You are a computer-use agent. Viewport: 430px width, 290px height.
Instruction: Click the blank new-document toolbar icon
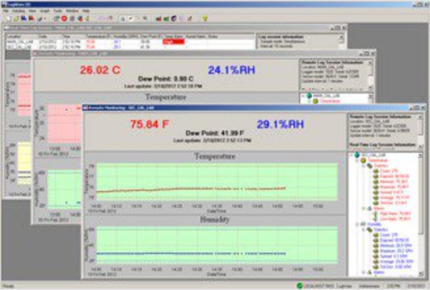[9, 19]
